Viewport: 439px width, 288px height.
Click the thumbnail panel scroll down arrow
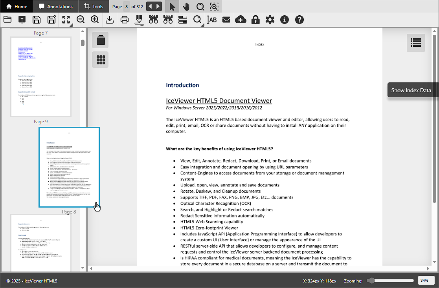(x=83, y=268)
